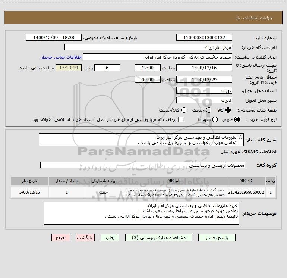Click the شرح کلی نیاز text area

coord(141,140)
